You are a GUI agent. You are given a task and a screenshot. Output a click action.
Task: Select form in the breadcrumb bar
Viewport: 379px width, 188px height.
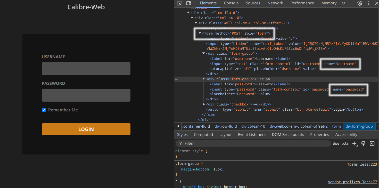point(336,126)
